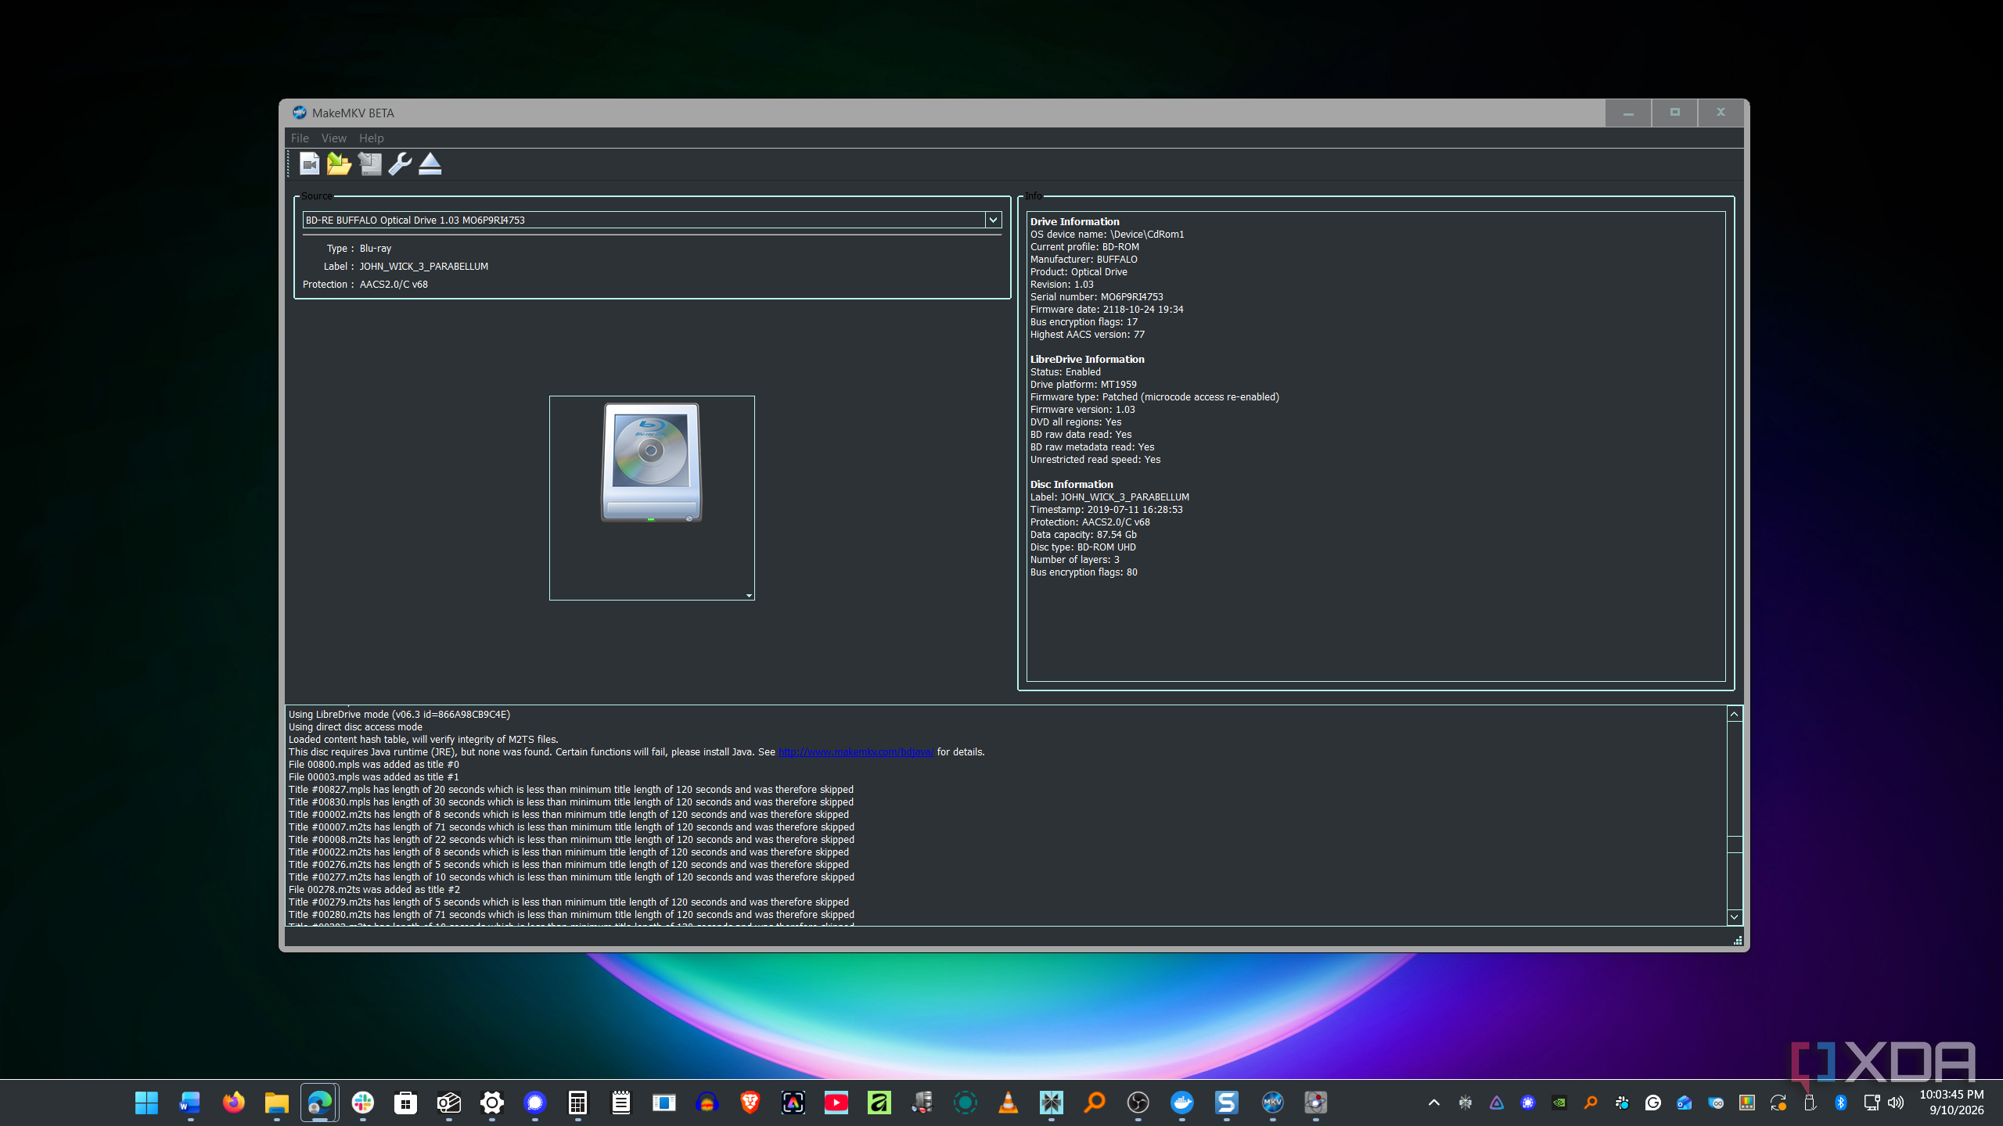Launch Brave browser from the taskbar
This screenshot has height=1126, width=2003.
(750, 1103)
